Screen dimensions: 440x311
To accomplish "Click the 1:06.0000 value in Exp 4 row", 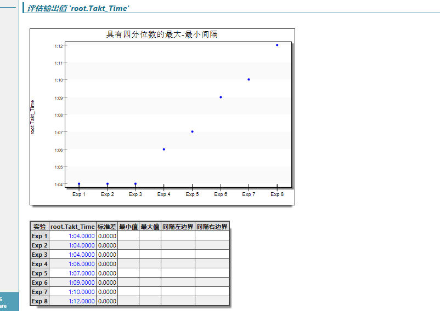I will coord(81,264).
